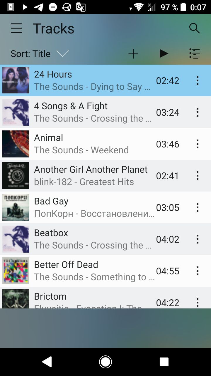Viewport: 211px width, 376px height.
Task: Expand the Sort: Title dropdown
Action: point(40,54)
